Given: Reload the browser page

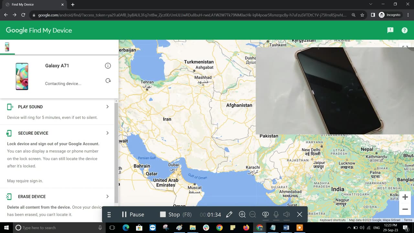Looking at the screenshot, I should (x=23, y=15).
